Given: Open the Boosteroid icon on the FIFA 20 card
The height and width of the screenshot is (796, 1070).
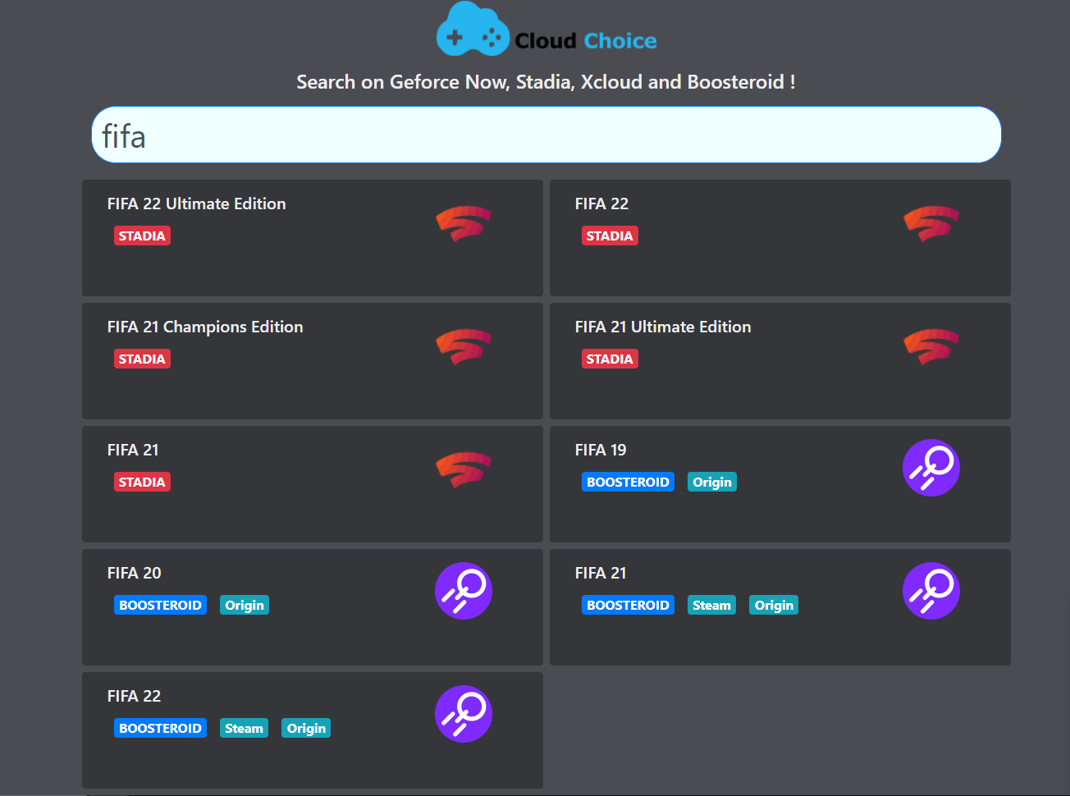Looking at the screenshot, I should pos(464,591).
